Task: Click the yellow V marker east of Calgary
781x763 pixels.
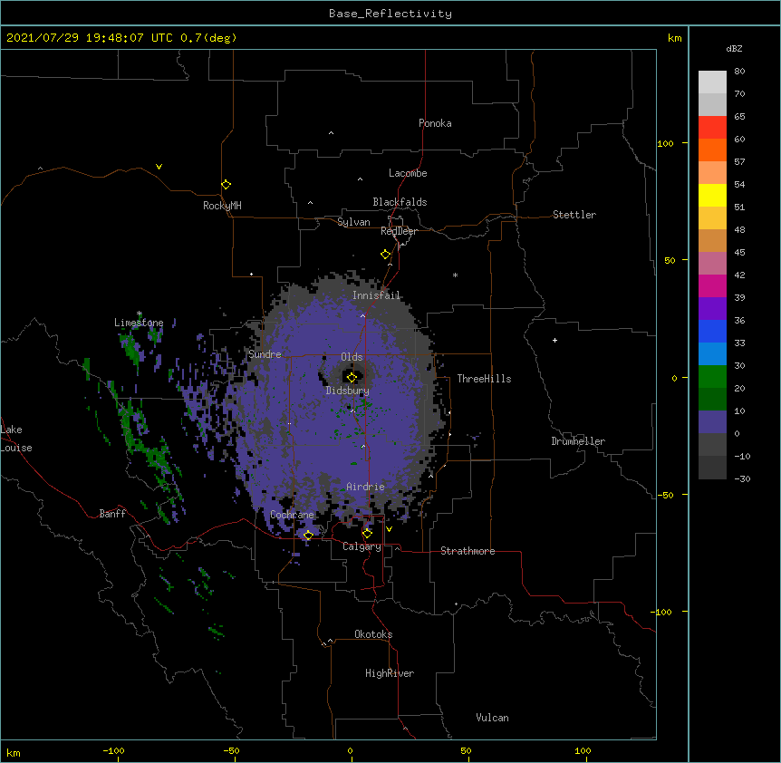Action: [389, 529]
